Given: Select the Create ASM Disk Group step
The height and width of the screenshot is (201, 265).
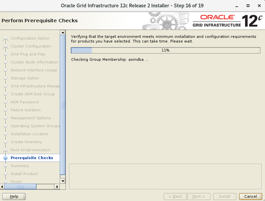Looking at the screenshot, I should click(33, 94).
